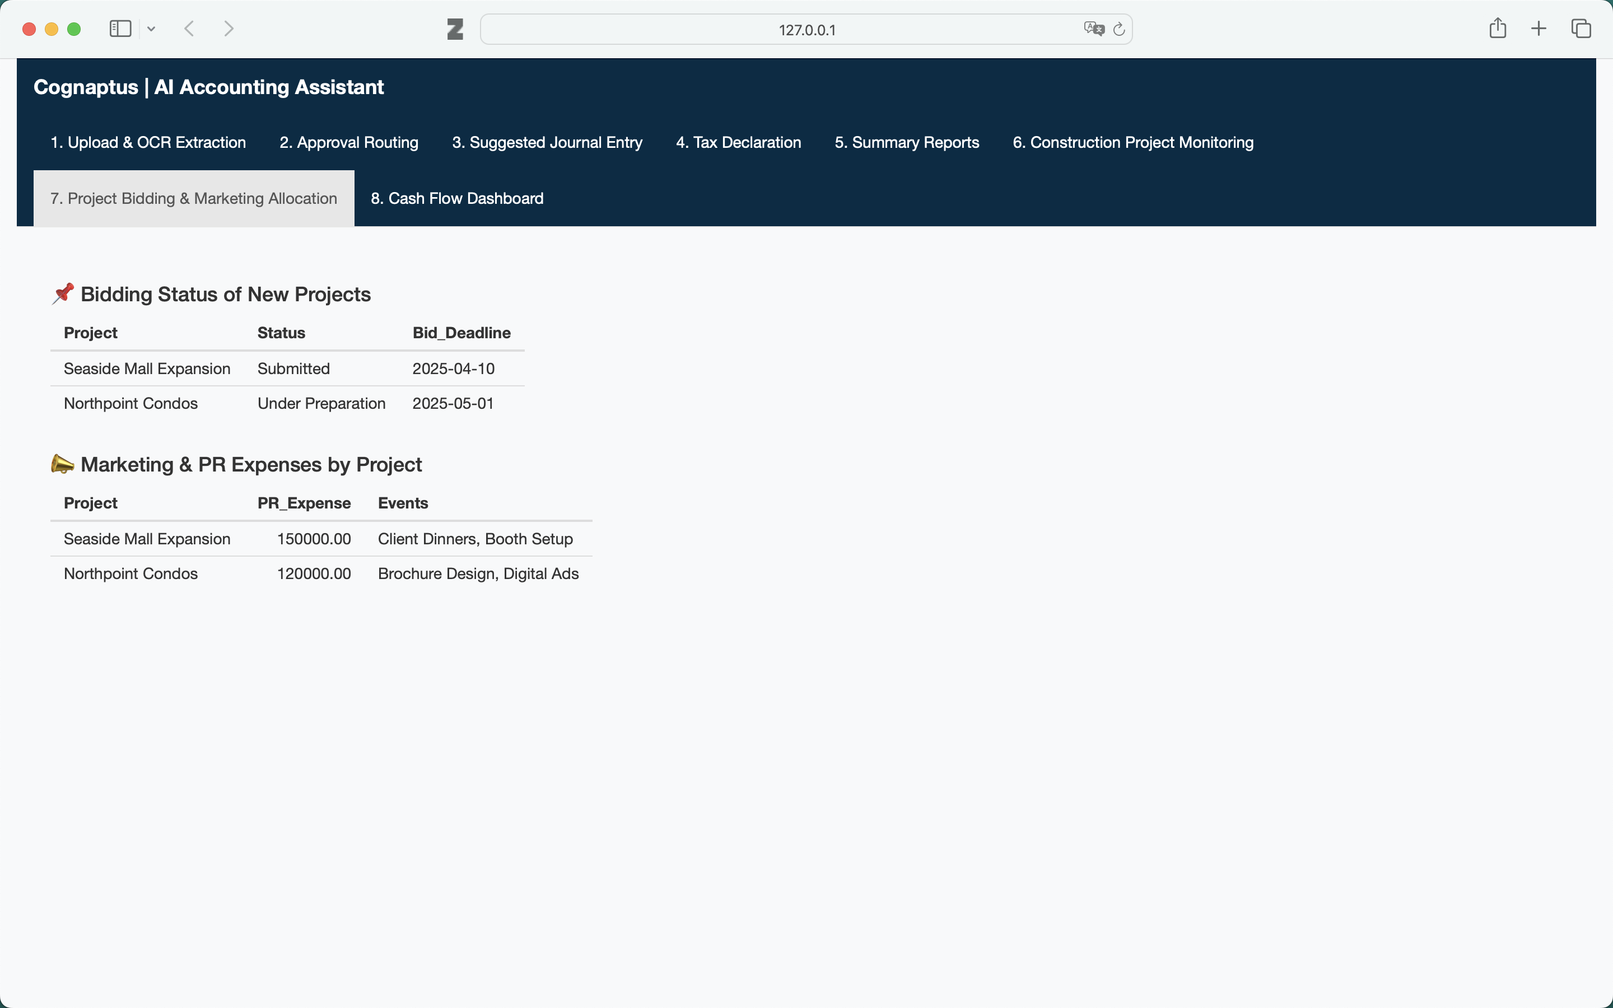Click the Project header in the bidding table
Image resolution: width=1613 pixels, height=1008 pixels.
click(91, 333)
